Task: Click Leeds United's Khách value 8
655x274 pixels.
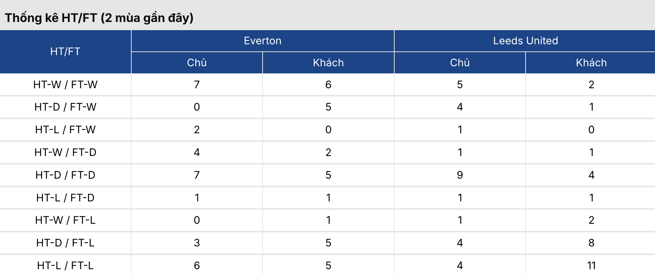Action: click(591, 243)
